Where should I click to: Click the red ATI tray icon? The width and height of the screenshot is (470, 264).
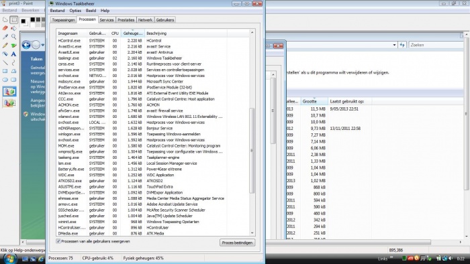[x=410, y=258]
